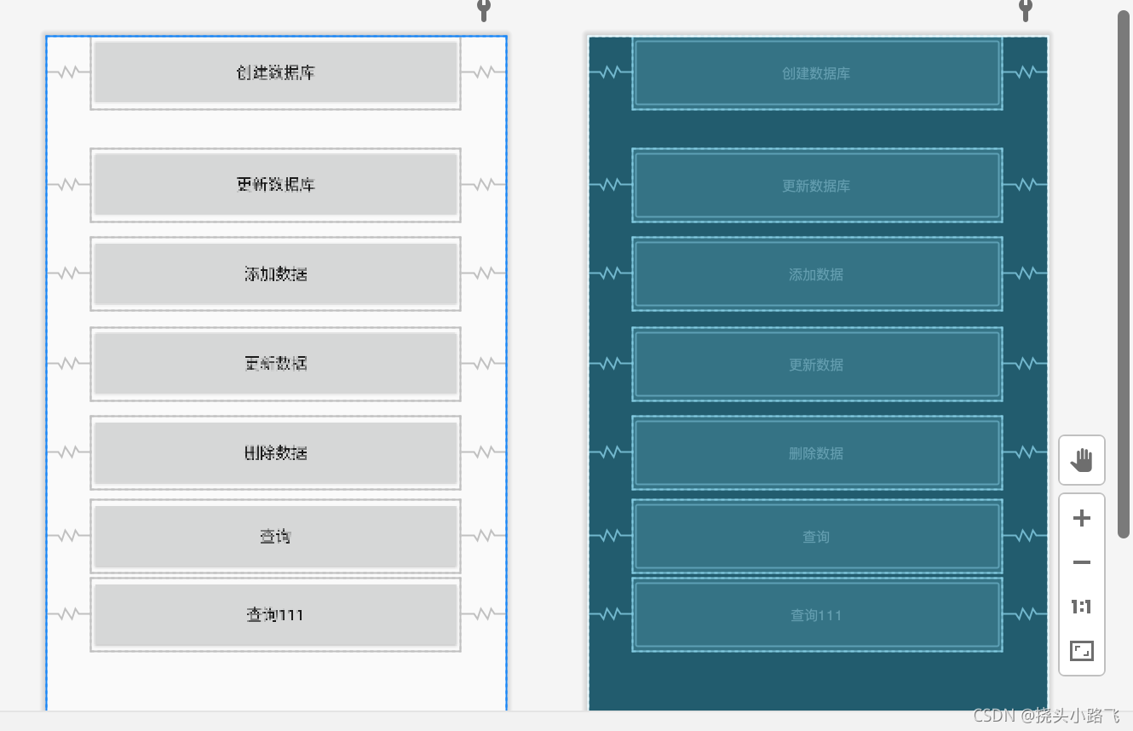This screenshot has height=731, width=1133.
Task: Select the 添加数据 button in design view
Action: coord(275,273)
